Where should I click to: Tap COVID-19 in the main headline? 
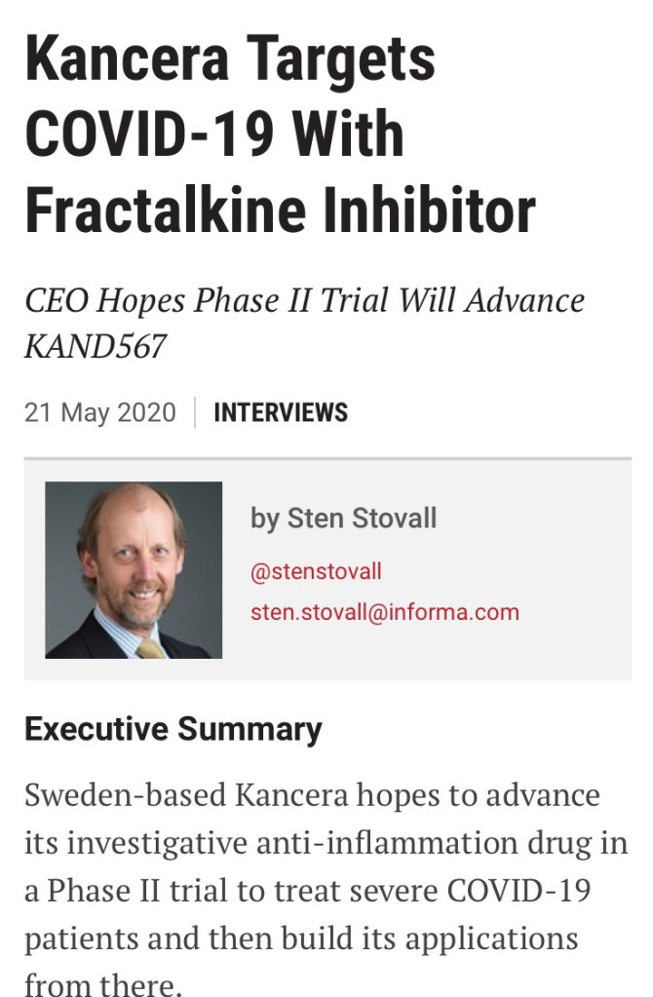(x=148, y=133)
